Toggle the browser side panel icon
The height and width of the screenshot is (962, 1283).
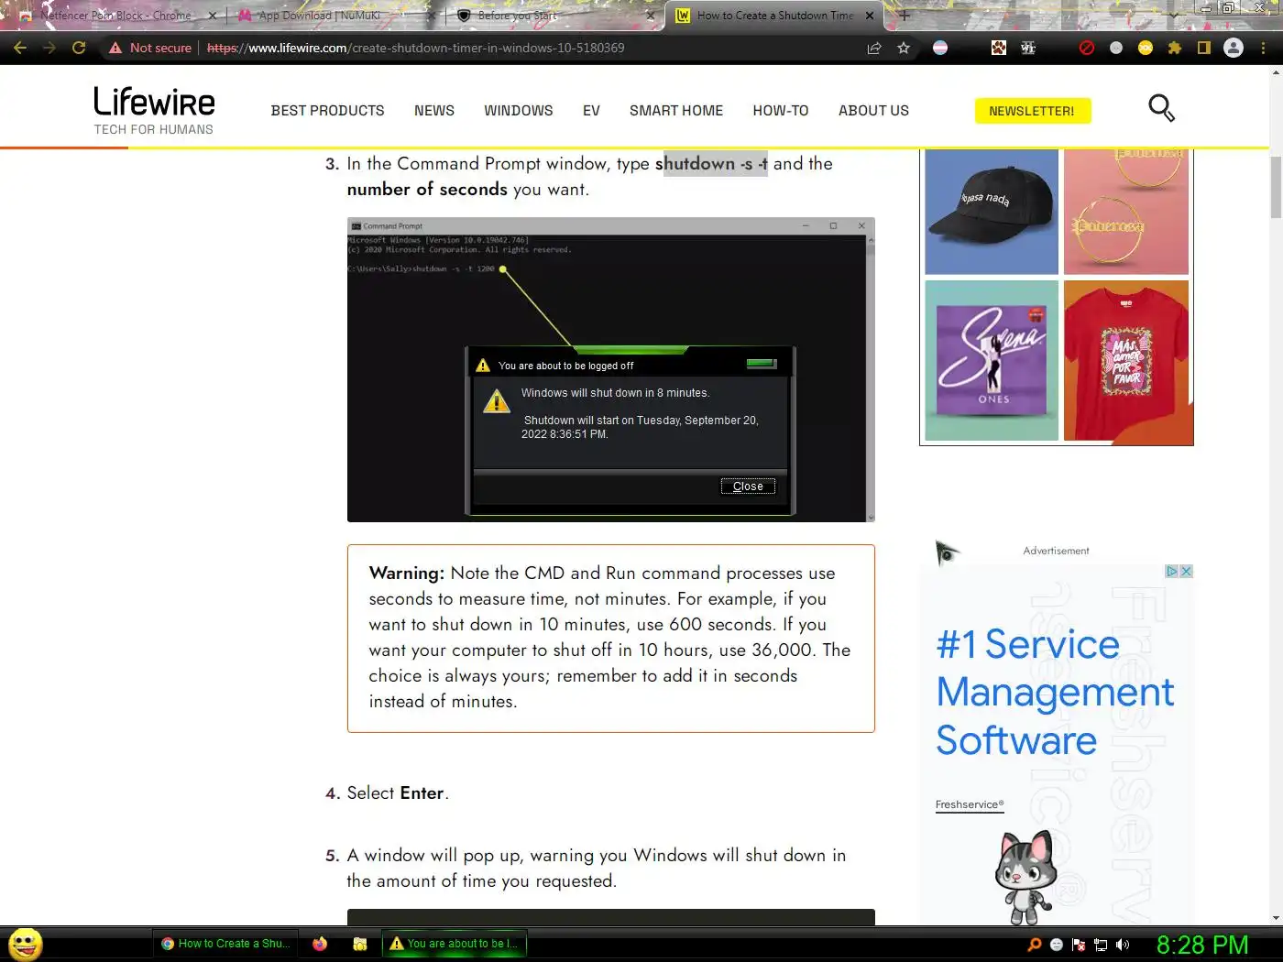click(1204, 48)
